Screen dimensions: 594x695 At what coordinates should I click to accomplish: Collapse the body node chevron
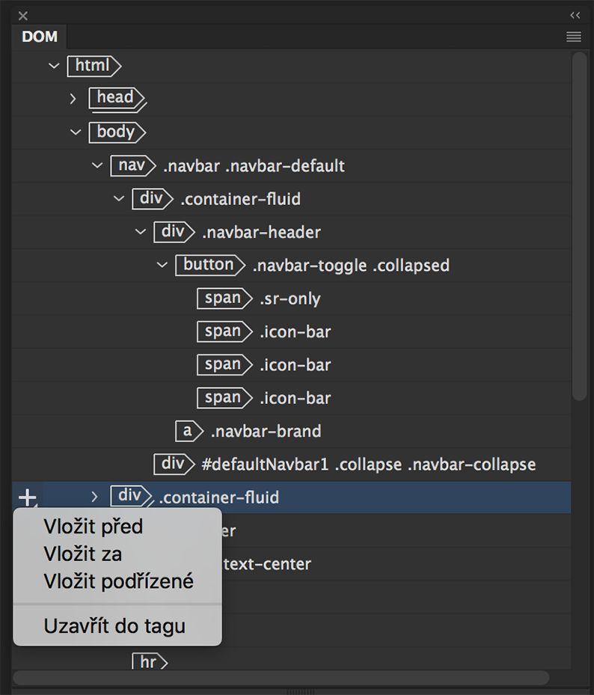(75, 132)
